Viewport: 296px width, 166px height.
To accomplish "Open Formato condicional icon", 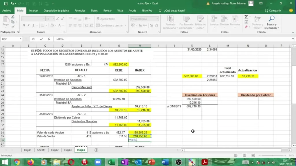I will point(170,19).
